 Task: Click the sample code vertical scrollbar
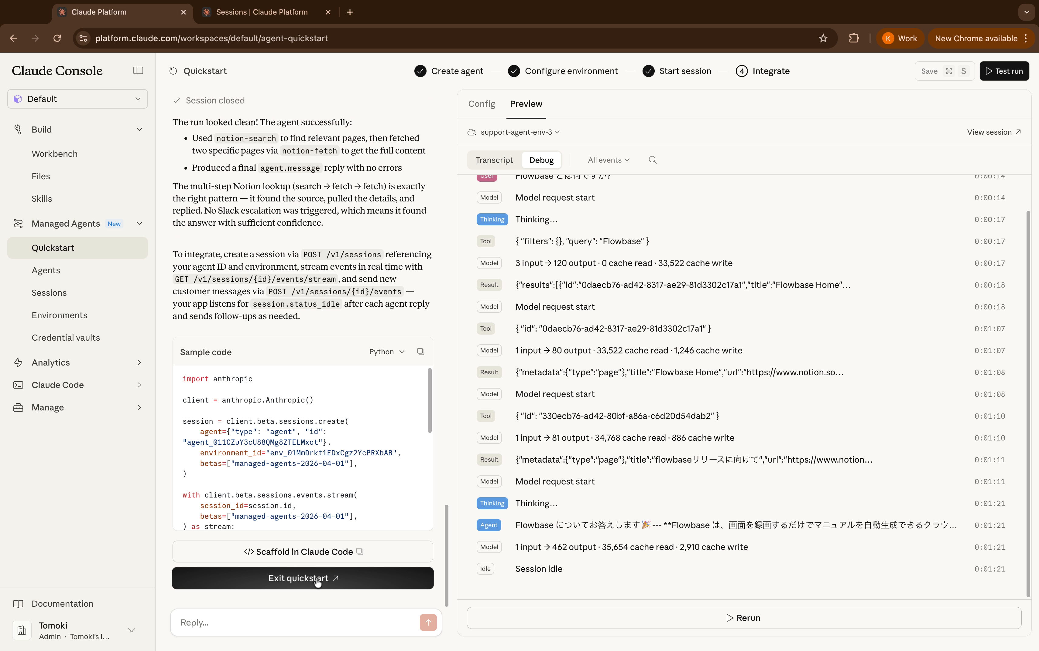pyautogui.click(x=429, y=400)
